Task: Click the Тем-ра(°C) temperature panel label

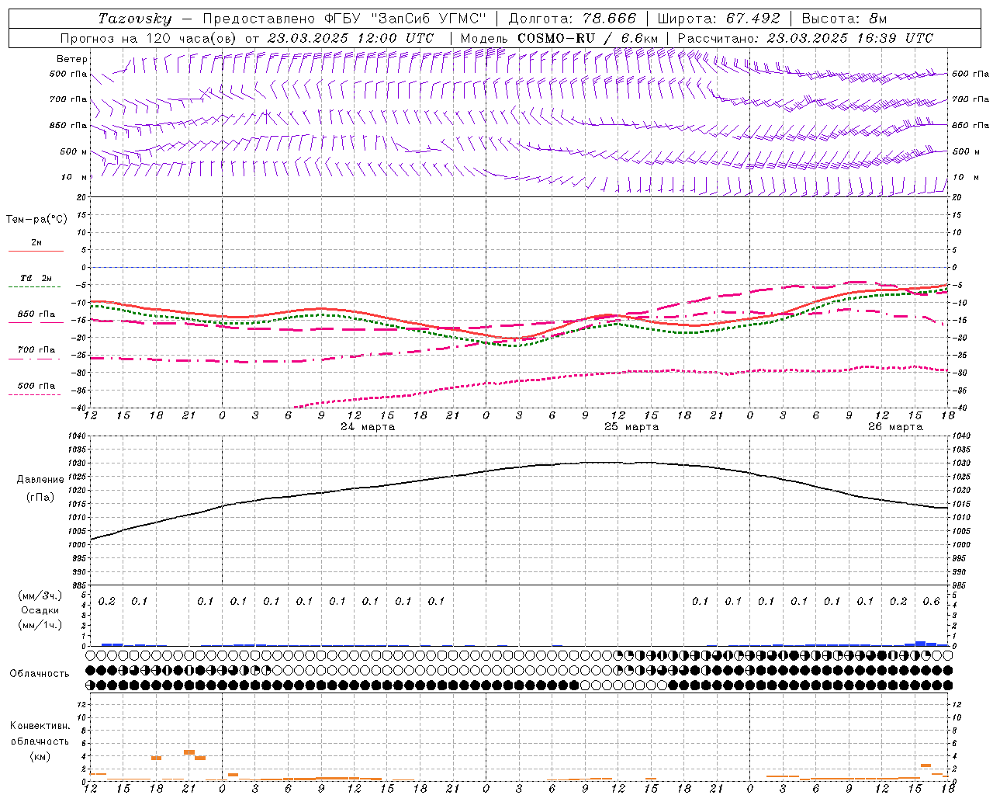Action: (x=36, y=220)
